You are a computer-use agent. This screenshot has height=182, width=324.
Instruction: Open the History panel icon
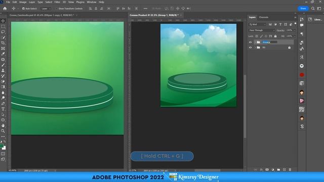[x=302, y=19]
